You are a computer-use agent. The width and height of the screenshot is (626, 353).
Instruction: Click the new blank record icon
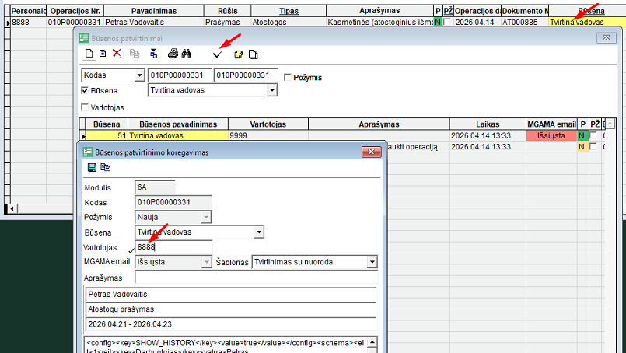pyautogui.click(x=89, y=54)
